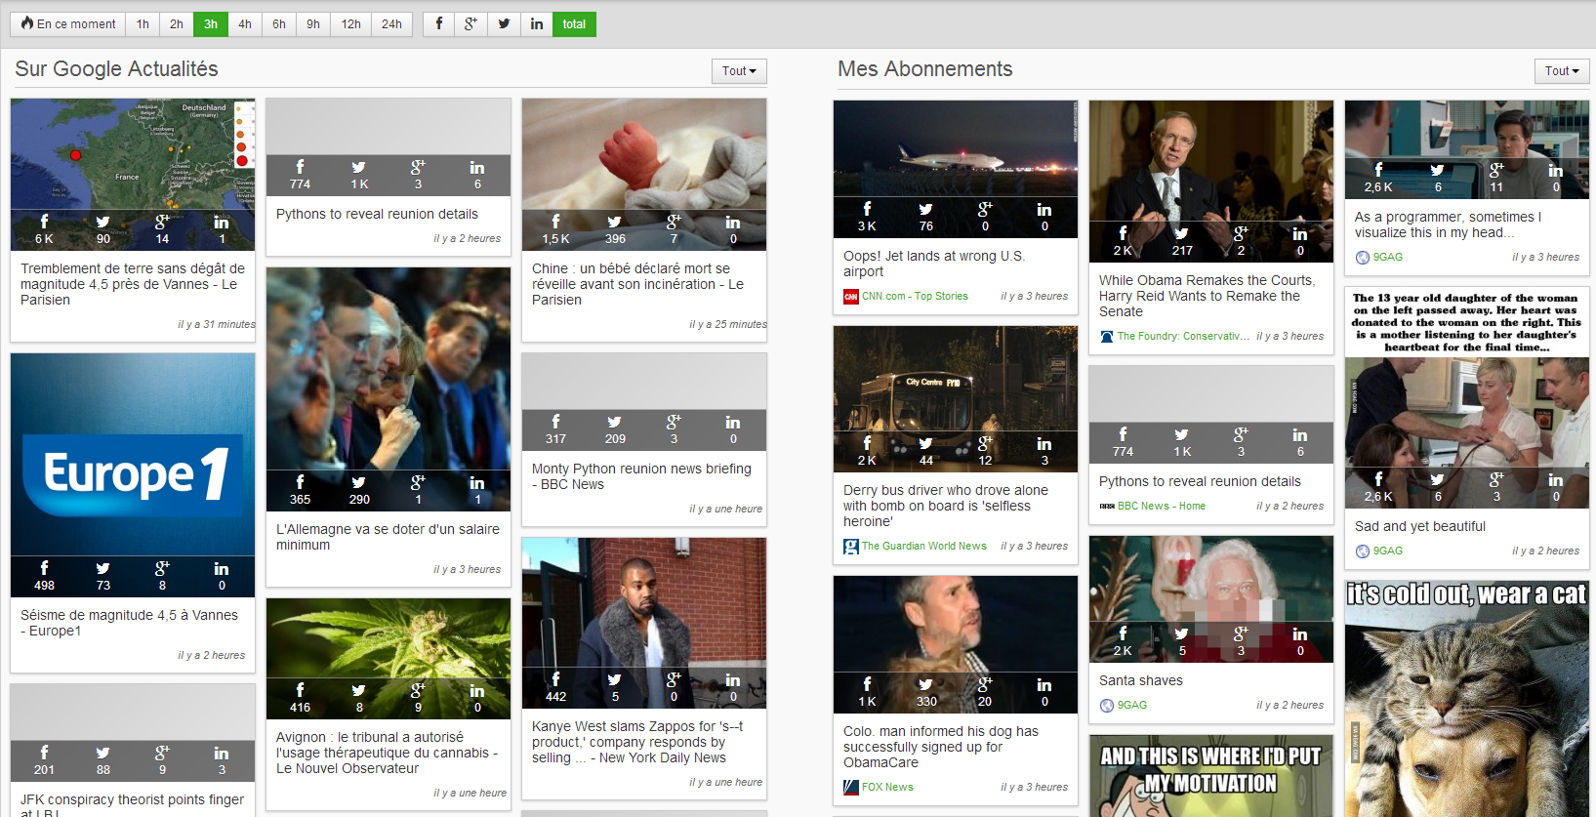Select the 'total' shares filter
Viewport: 1596px width, 817px height.
(x=575, y=24)
